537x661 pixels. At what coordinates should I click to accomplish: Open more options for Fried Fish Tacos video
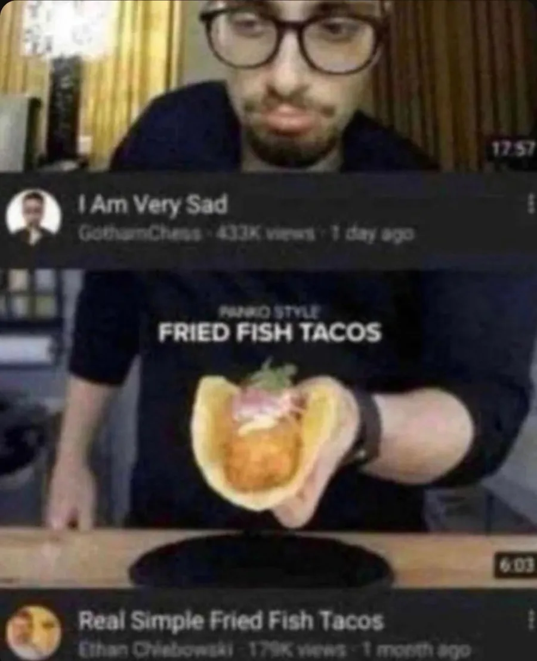pyautogui.click(x=530, y=620)
